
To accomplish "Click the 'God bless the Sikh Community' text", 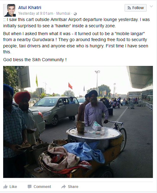I will pos(35,60).
